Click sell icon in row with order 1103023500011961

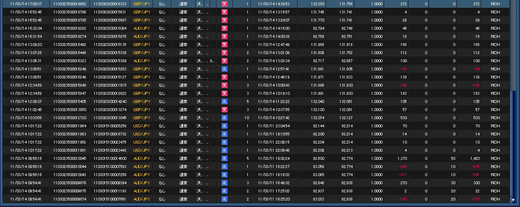[x=224, y=150]
